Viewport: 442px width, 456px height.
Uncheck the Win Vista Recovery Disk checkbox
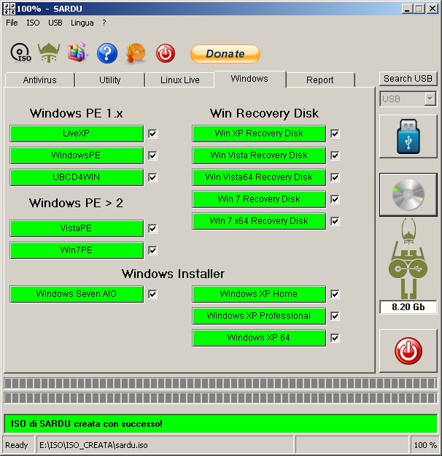pos(335,155)
